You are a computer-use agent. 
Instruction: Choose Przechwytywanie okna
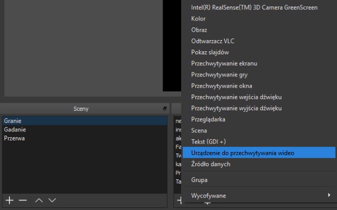coord(259,86)
